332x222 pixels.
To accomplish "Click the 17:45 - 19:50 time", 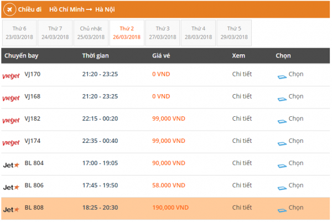I will pyautogui.click(x=100, y=185).
